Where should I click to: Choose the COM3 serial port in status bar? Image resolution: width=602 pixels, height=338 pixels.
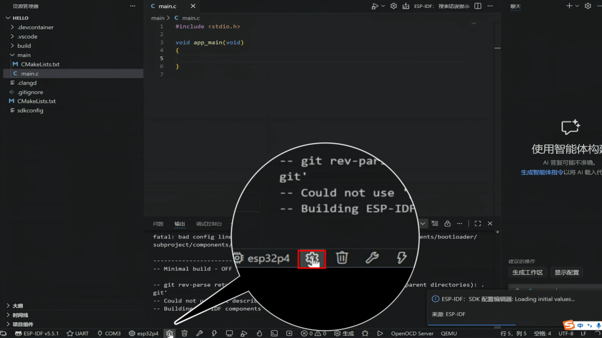pyautogui.click(x=109, y=334)
